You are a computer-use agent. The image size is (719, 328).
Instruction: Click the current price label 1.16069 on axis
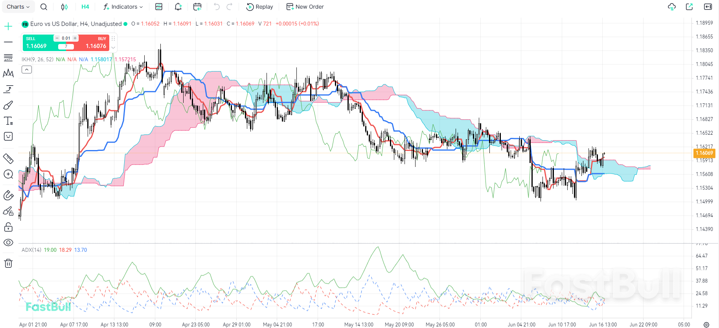(704, 153)
